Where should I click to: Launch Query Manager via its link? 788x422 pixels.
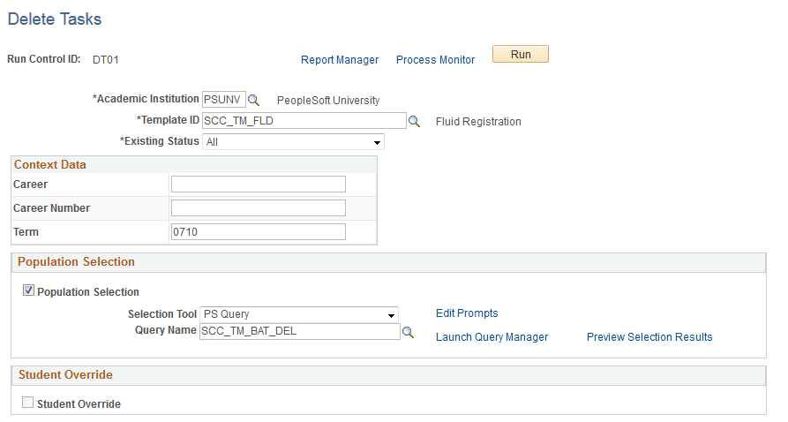pos(492,337)
